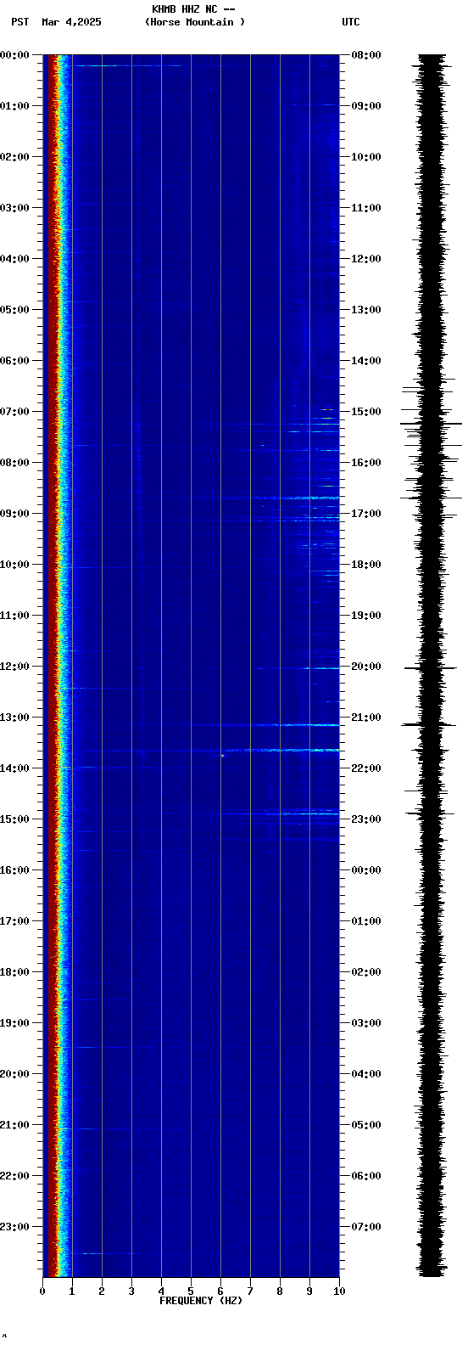Click the UTC time label '17:00'
The width and height of the screenshot is (468, 1345).
click(366, 514)
